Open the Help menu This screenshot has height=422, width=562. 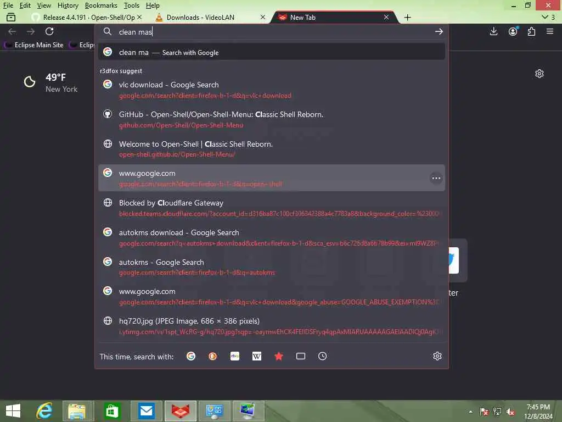pyautogui.click(x=153, y=5)
